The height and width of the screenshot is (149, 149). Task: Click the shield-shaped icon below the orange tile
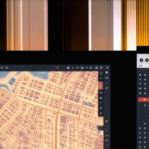(101, 93)
